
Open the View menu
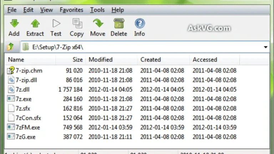(46, 10)
